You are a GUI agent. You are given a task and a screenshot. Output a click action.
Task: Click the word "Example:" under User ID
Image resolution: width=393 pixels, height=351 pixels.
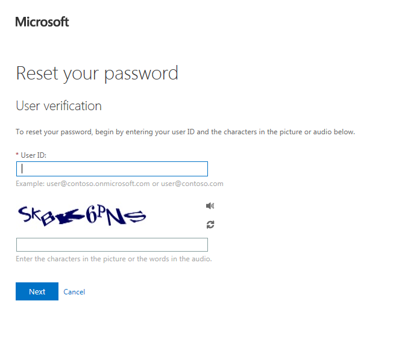(x=30, y=184)
